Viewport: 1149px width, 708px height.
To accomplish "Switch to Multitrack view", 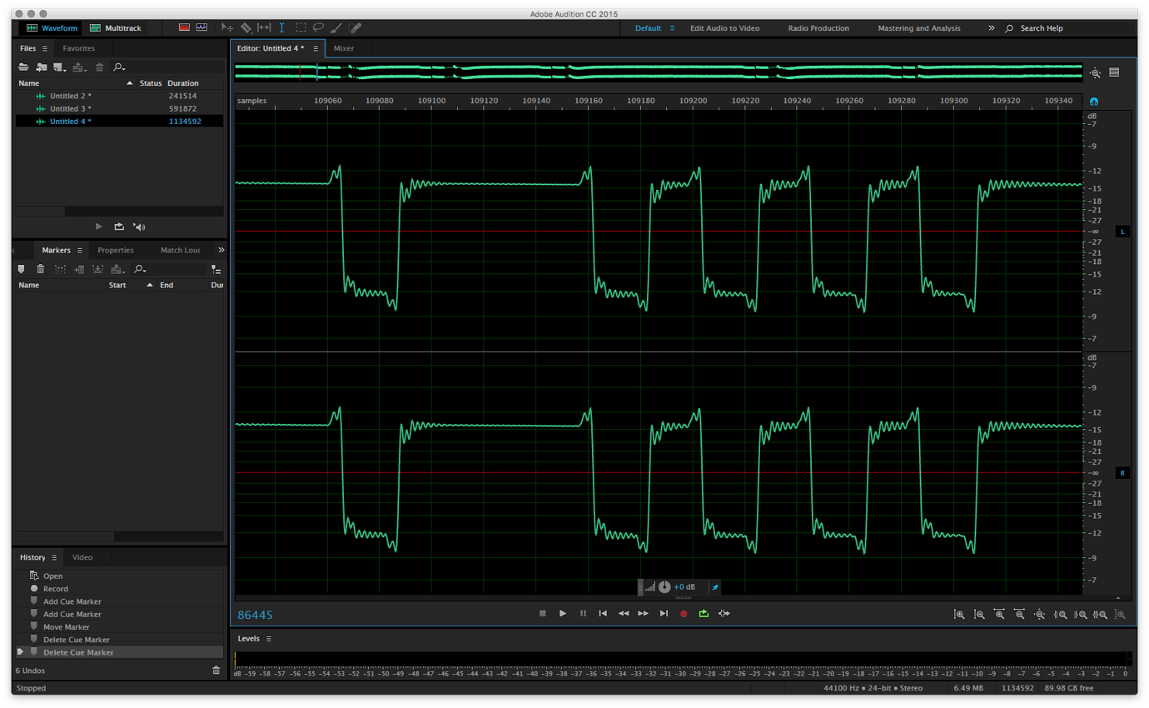I will (122, 27).
